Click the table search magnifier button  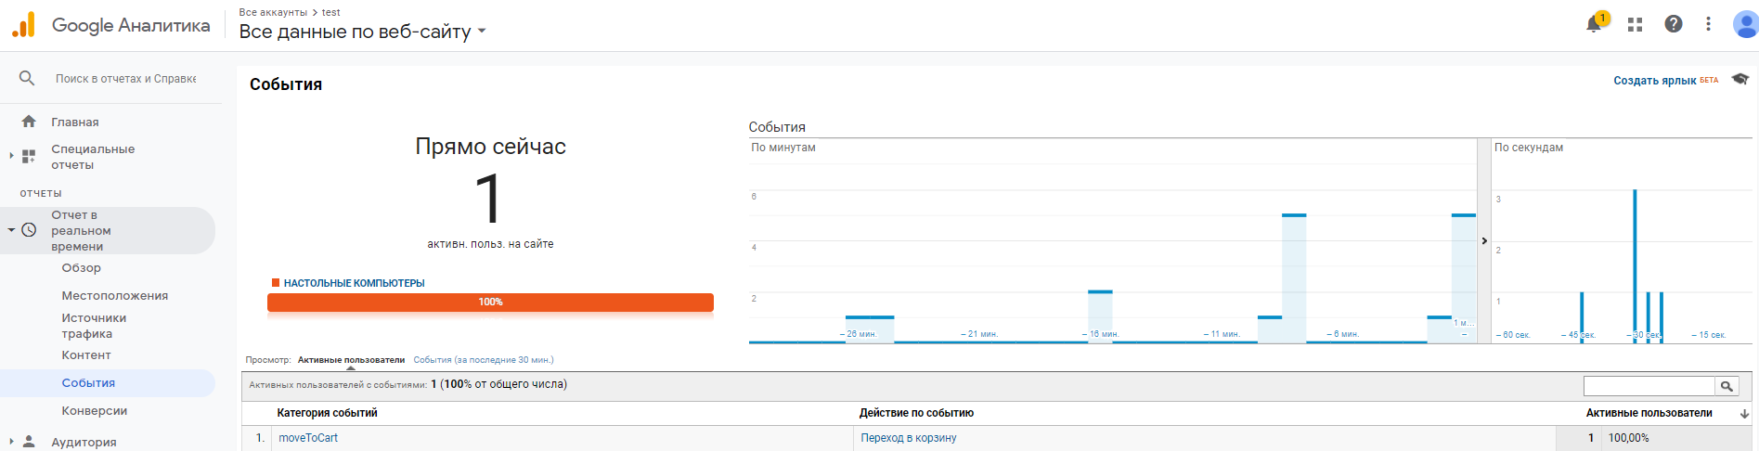tap(1727, 386)
